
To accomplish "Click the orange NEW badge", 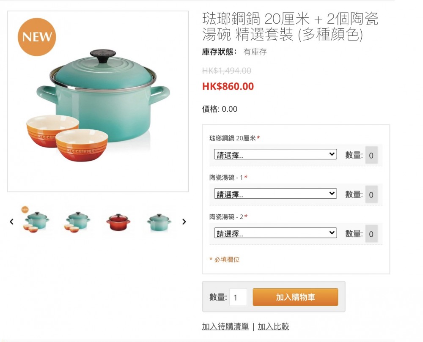I will 37,37.
